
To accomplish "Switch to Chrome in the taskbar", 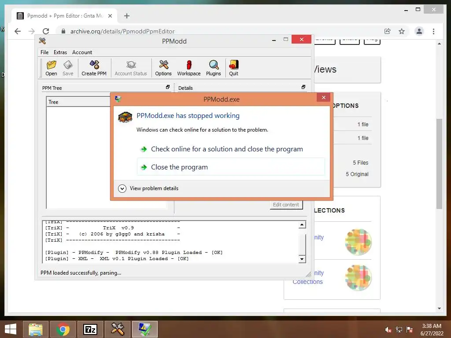I will (63, 329).
